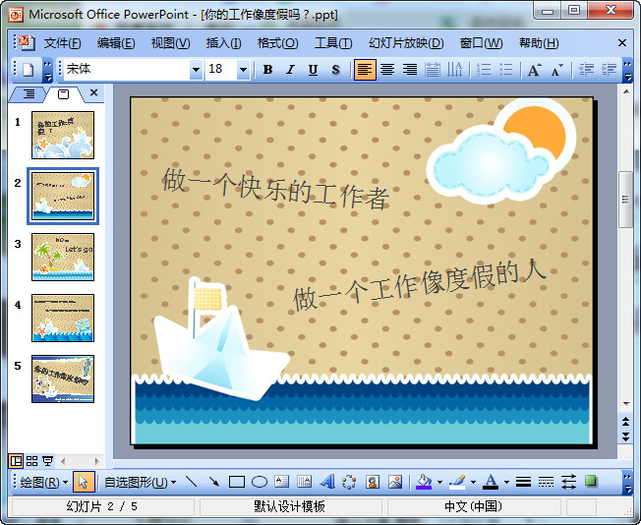Viewport: 641px width, 525px height.
Task: Open the font size dropdown arrow
Action: click(243, 70)
